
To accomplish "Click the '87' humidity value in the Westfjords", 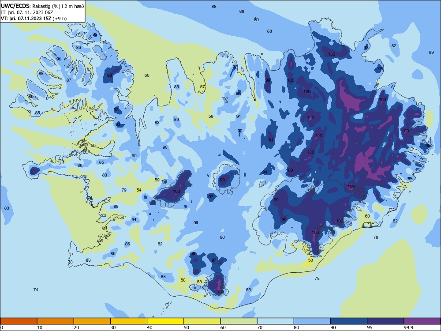I will [69, 80].
